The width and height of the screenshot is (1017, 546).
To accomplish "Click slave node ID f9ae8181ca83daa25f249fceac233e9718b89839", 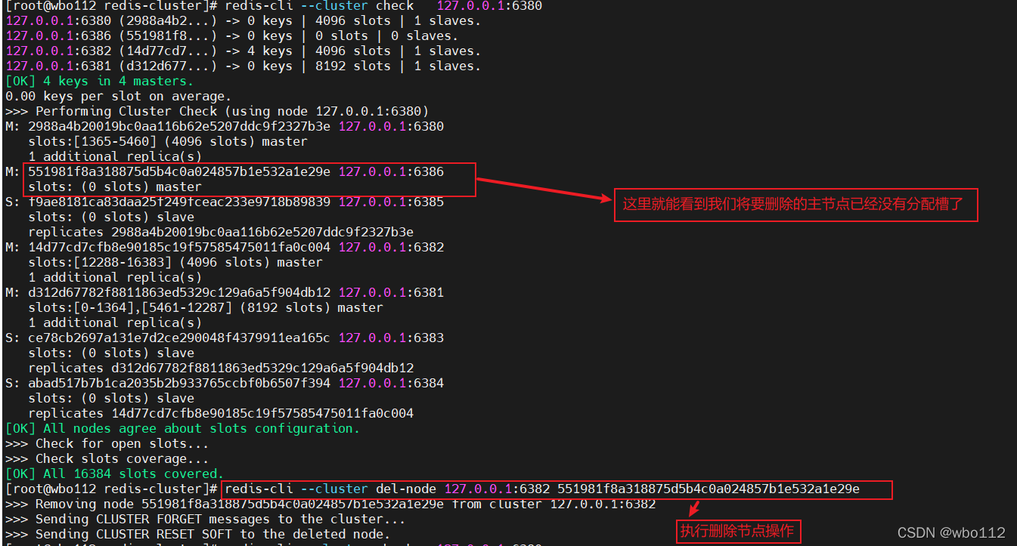I will coord(179,202).
